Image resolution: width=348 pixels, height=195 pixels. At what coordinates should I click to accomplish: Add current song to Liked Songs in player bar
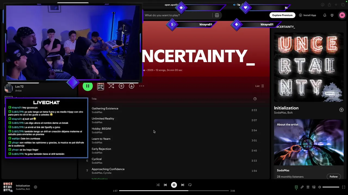coord(35,187)
